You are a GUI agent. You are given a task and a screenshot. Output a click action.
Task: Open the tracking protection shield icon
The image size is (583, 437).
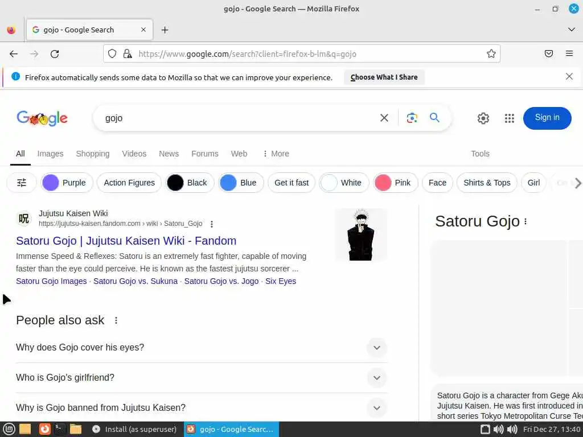click(x=112, y=54)
